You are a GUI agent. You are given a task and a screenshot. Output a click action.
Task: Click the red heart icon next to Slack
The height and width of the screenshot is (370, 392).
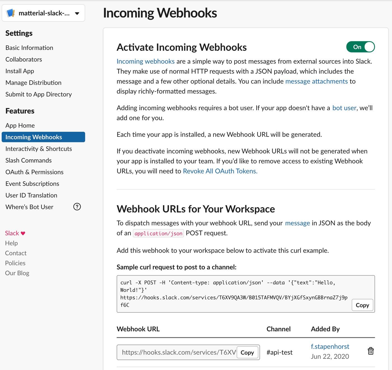click(23, 233)
